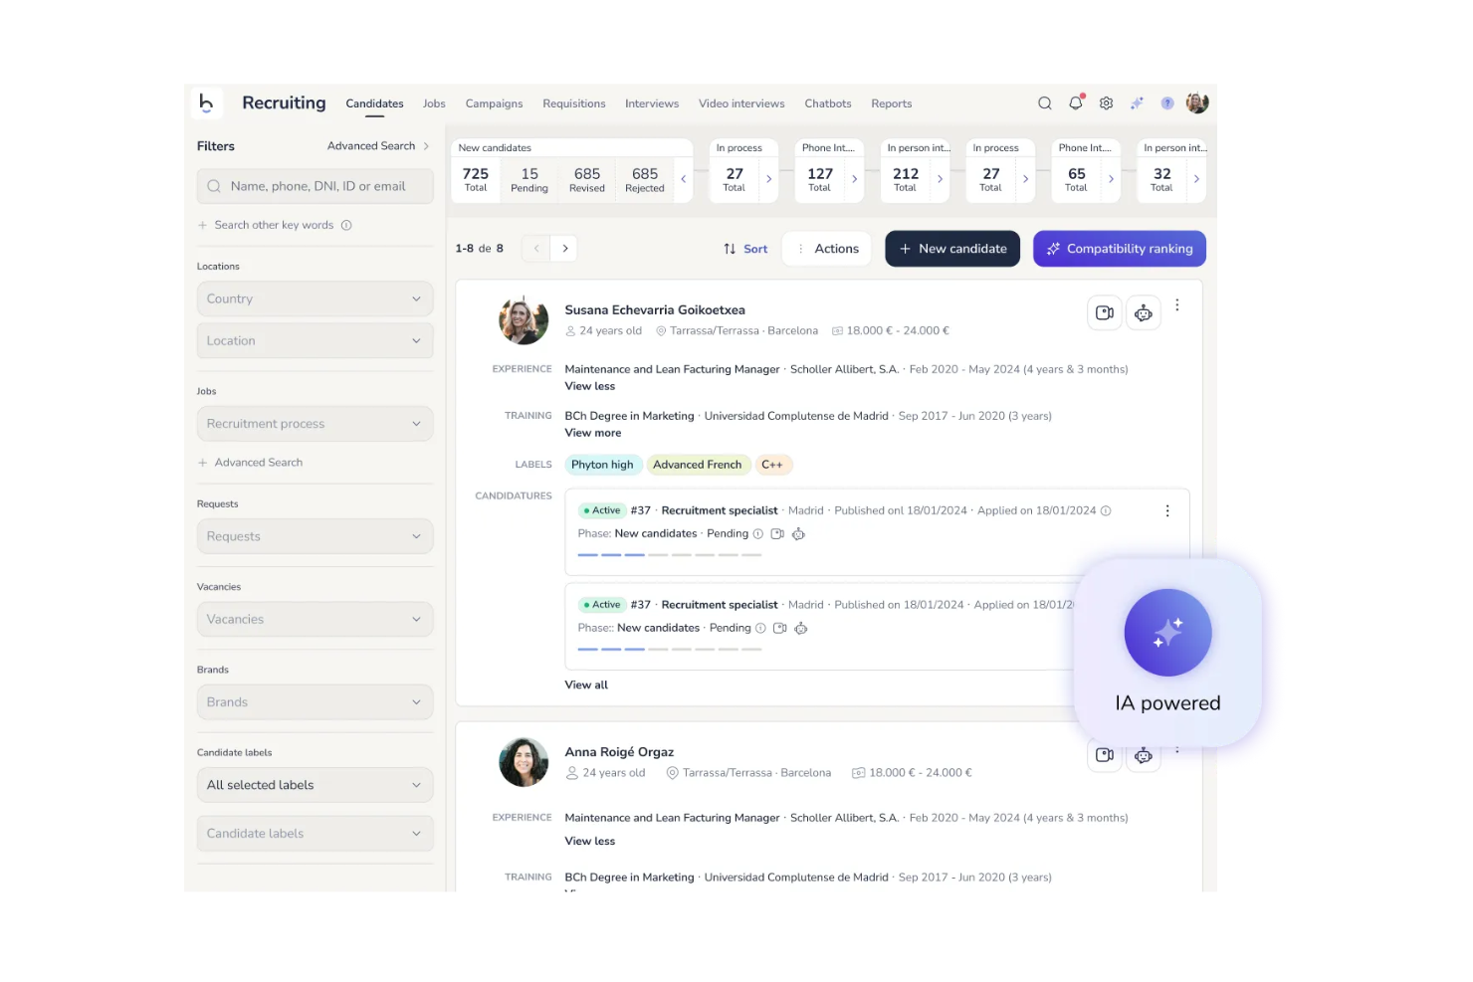Select the Phyton high label
This screenshot has width=1473, height=982.
coord(602,465)
